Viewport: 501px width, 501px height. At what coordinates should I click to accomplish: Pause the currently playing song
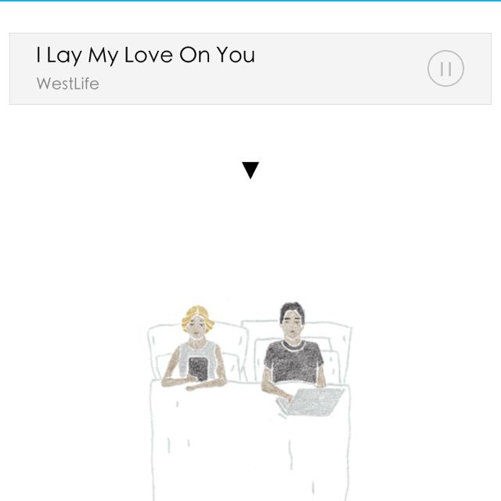[x=445, y=68]
